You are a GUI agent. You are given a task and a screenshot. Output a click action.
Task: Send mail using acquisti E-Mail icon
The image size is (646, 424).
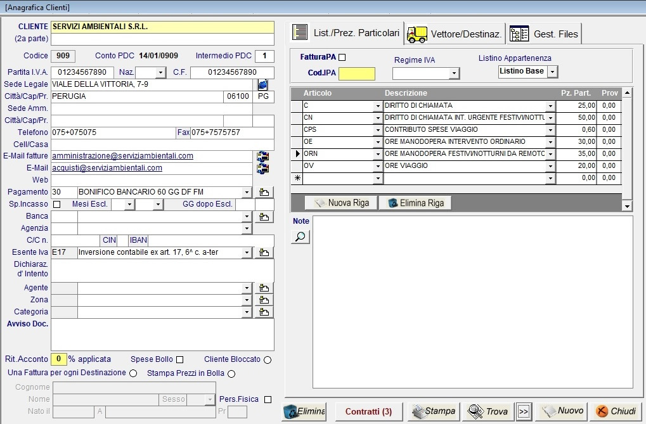click(263, 168)
